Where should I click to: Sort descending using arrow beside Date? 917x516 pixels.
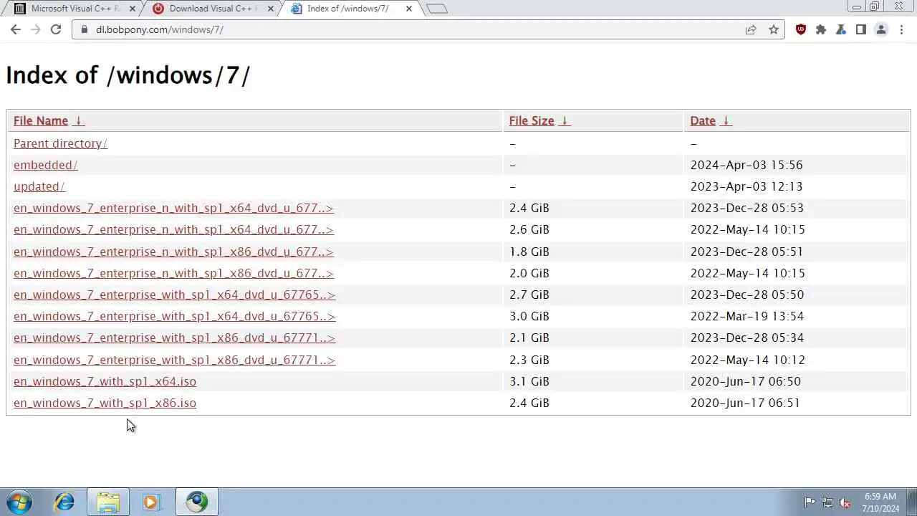coord(726,120)
